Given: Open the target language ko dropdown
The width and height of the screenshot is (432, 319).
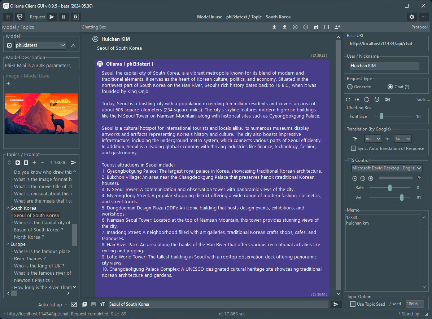Looking at the screenshot, I should (x=402, y=139).
